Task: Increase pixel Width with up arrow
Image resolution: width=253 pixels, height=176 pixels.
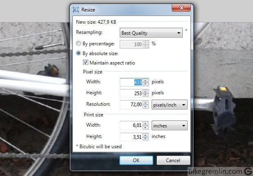Action: [146, 80]
